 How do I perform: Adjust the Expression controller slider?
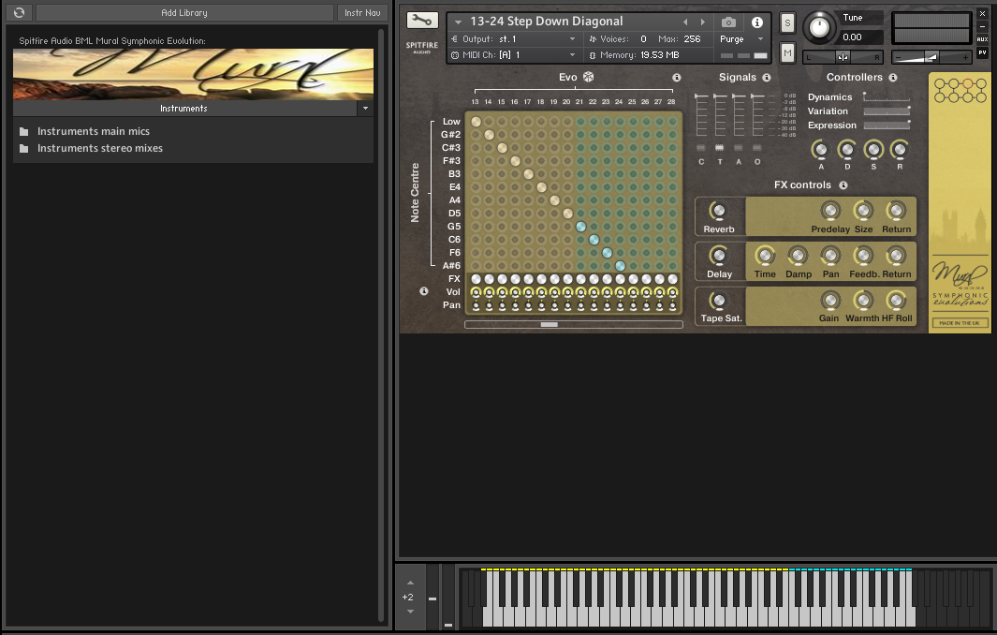(887, 126)
